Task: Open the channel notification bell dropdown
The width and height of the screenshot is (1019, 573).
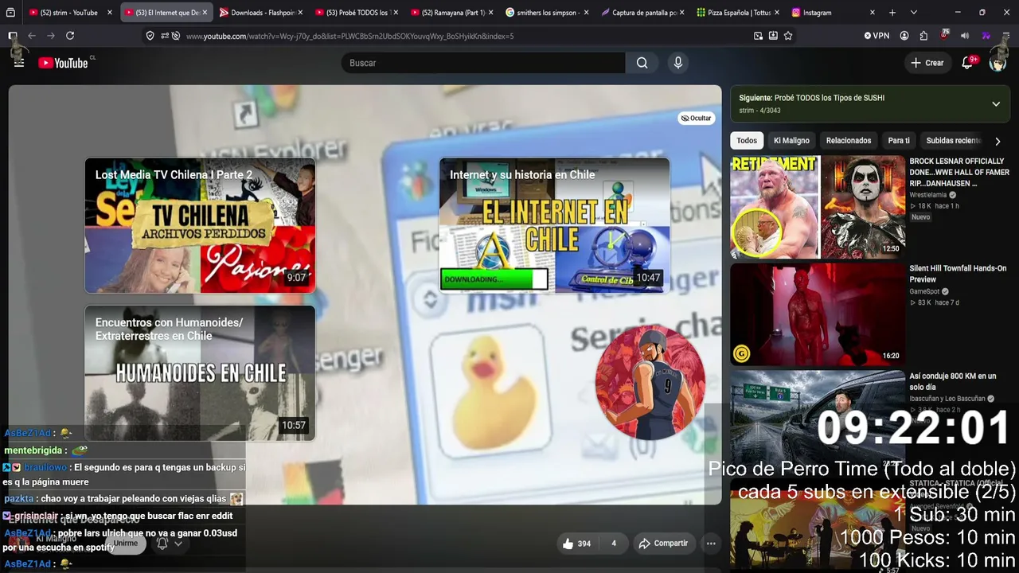Action: click(169, 544)
